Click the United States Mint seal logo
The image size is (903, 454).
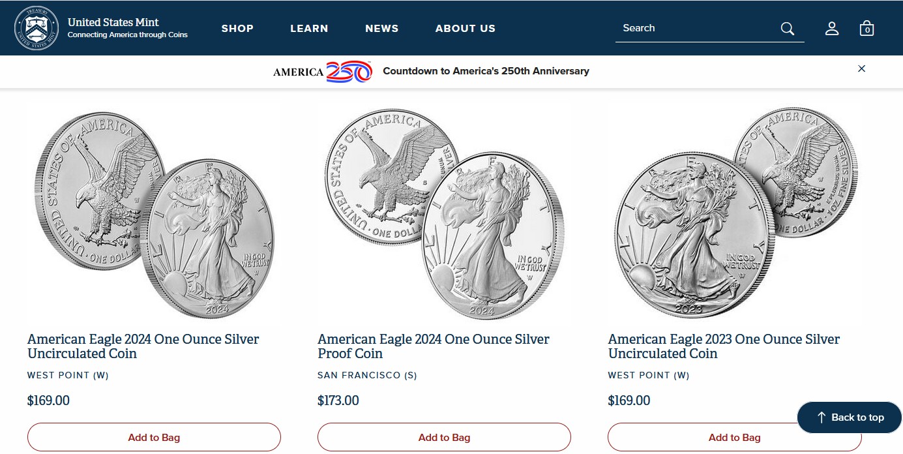37,27
